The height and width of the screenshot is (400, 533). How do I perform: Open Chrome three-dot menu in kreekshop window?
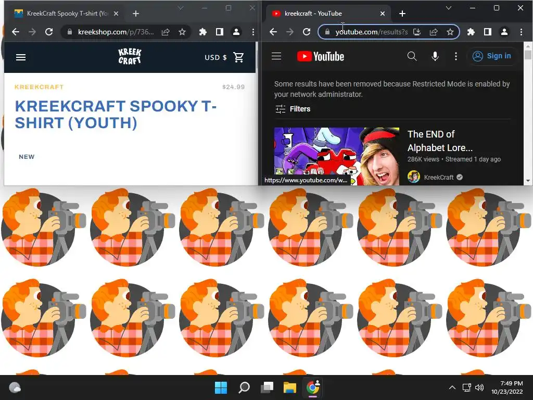coord(253,32)
